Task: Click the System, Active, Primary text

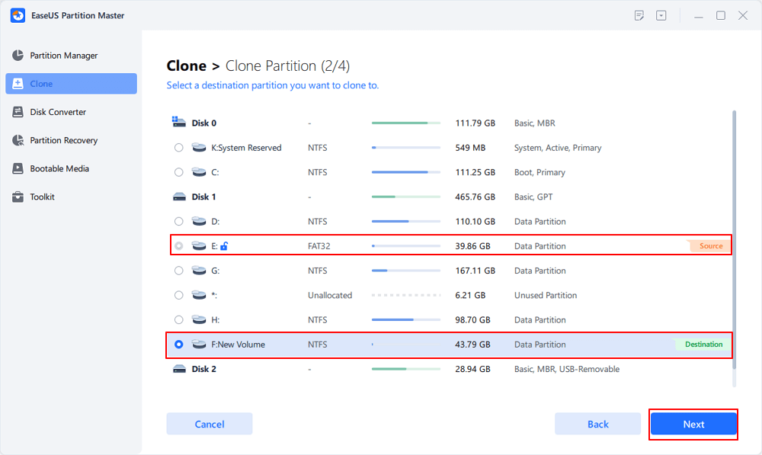Action: click(x=558, y=147)
